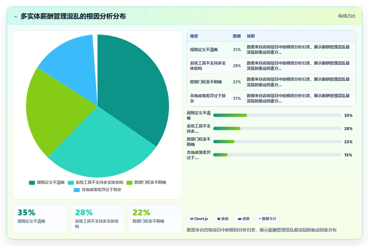Open the 28% 系统工具不支持多实体架构 stat card

[x=98, y=218]
